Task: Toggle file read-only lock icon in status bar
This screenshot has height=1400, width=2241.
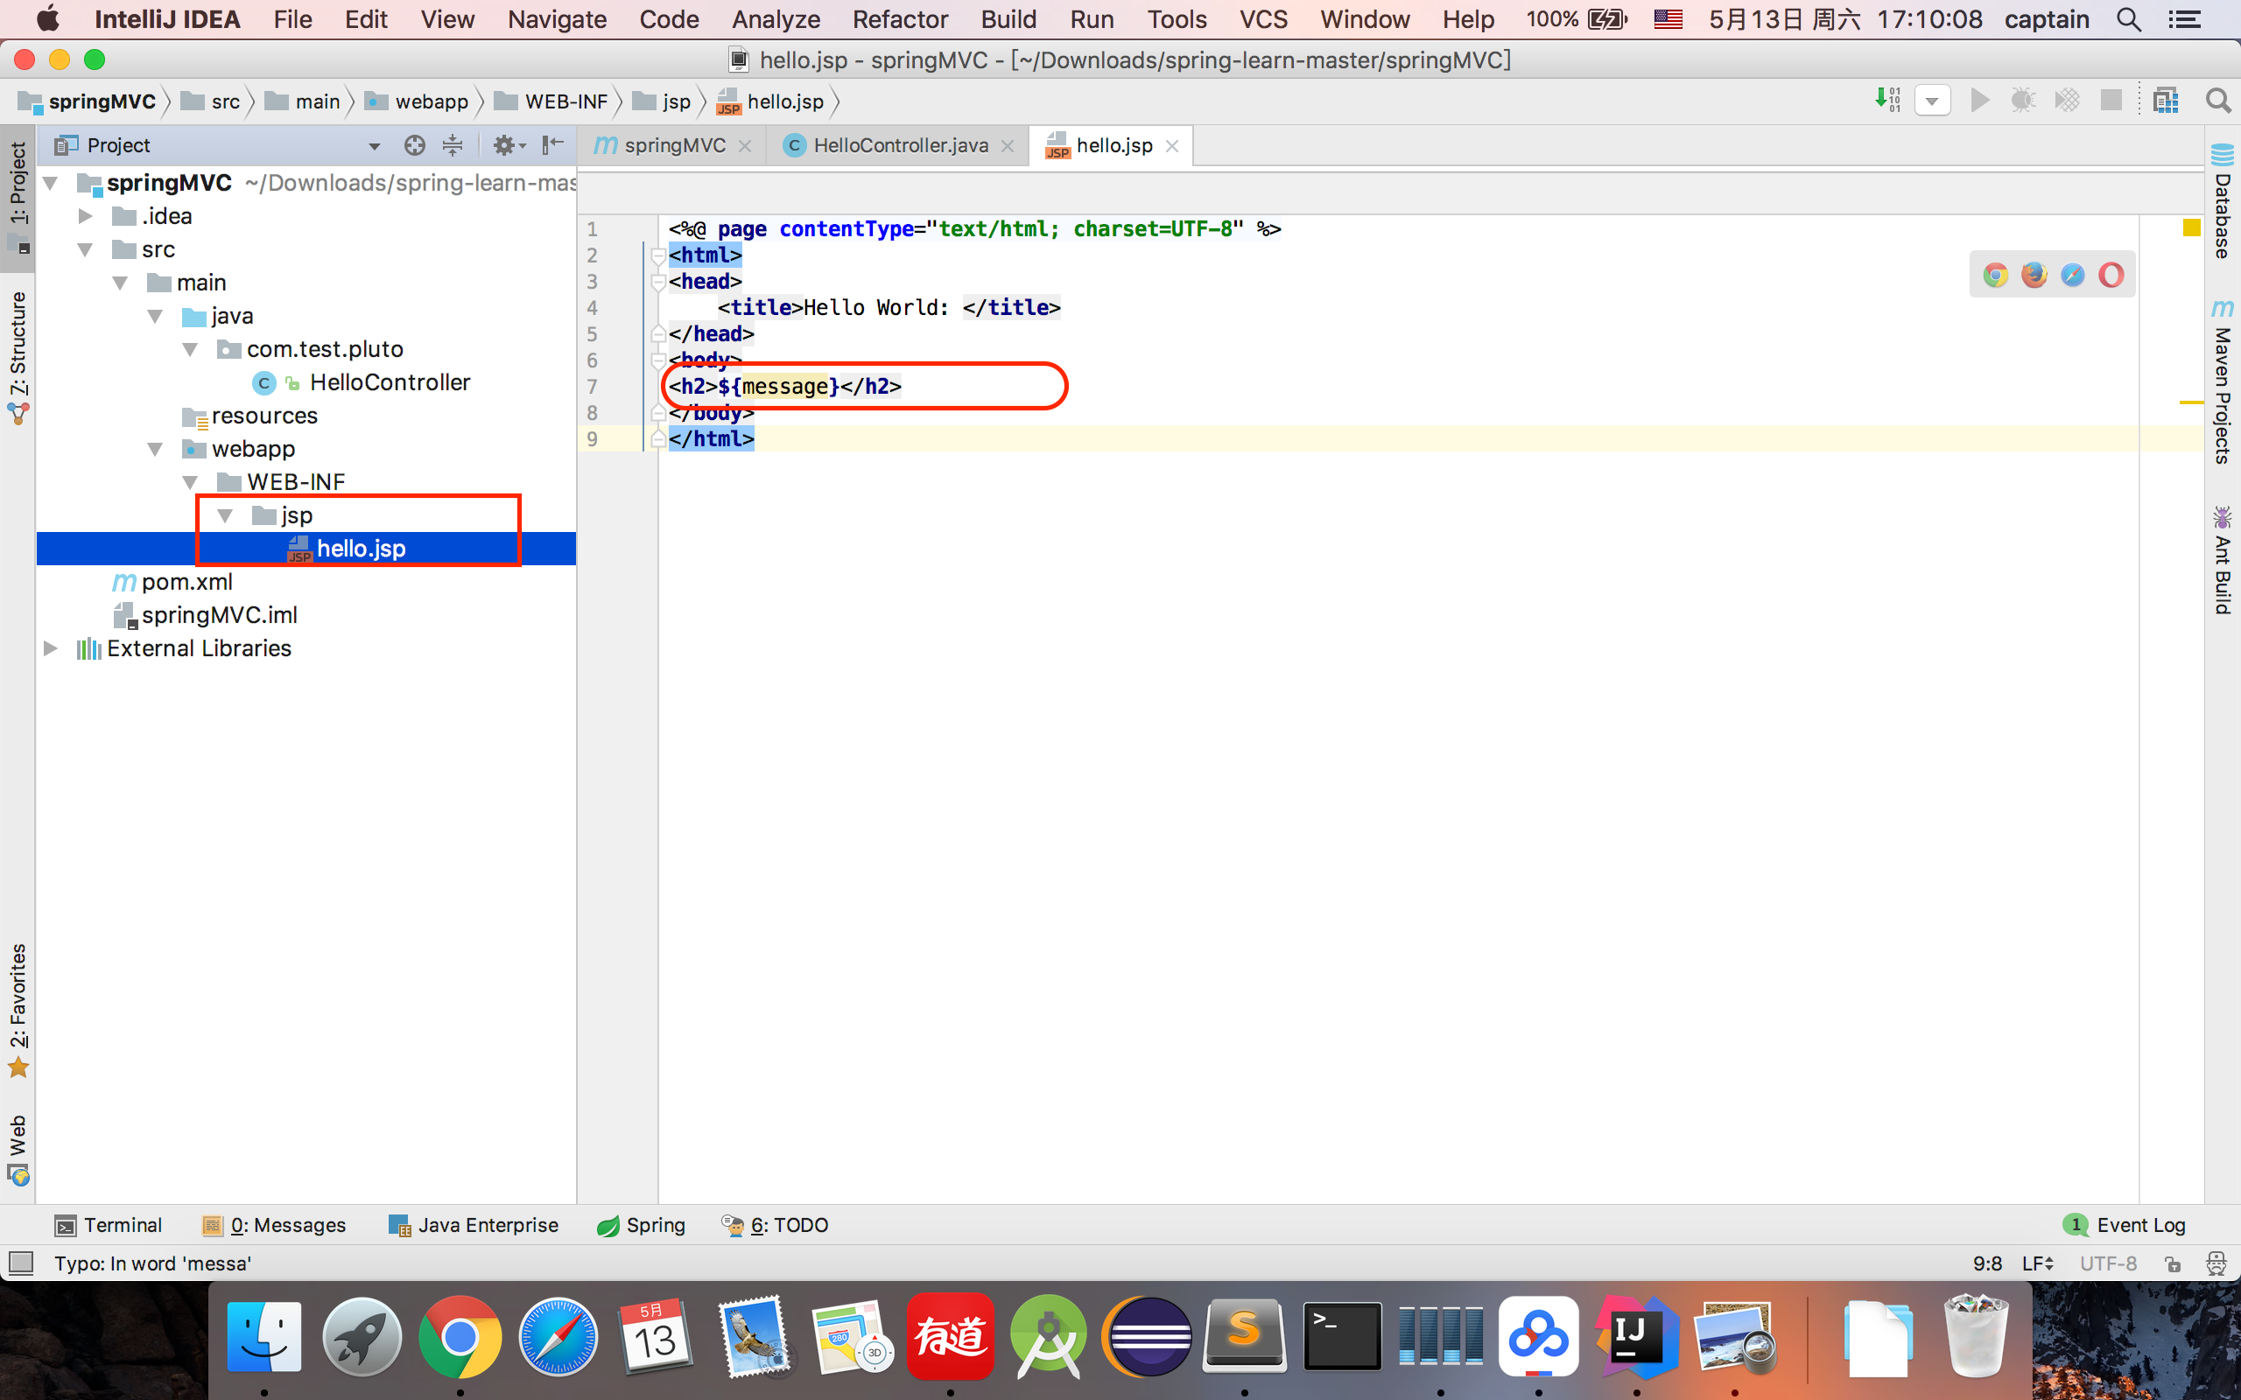Action: (x=2173, y=1263)
